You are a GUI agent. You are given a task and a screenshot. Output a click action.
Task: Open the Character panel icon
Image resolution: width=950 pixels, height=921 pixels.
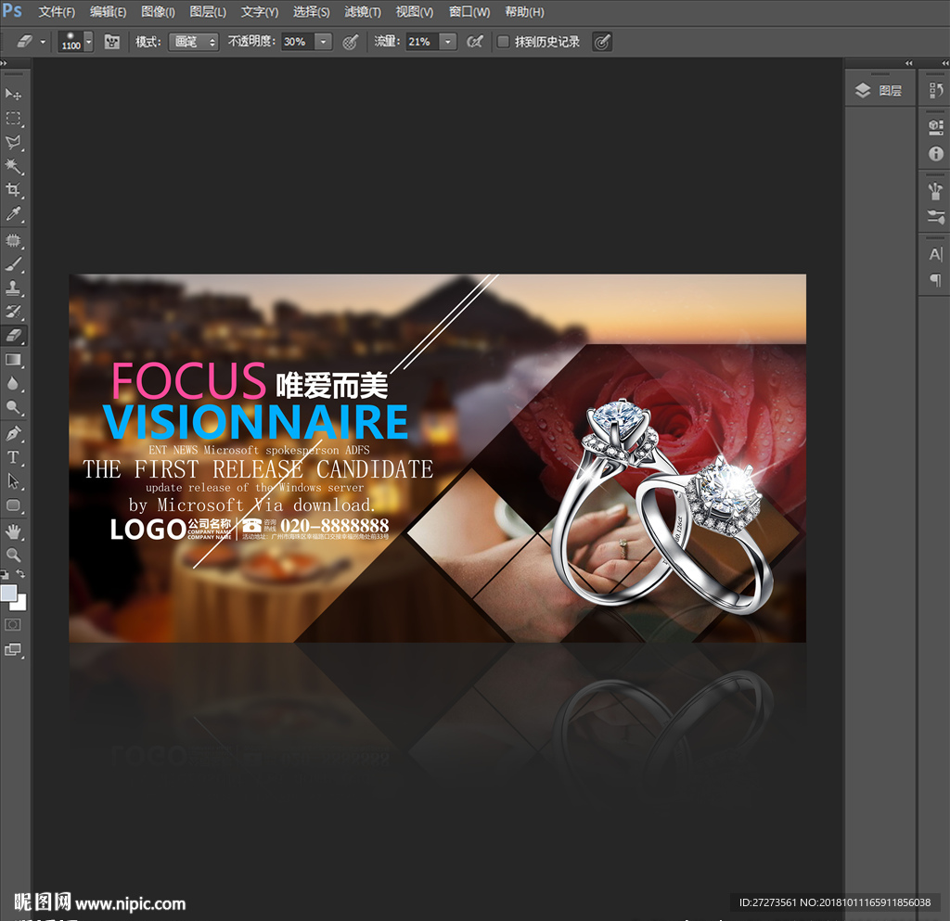(935, 254)
